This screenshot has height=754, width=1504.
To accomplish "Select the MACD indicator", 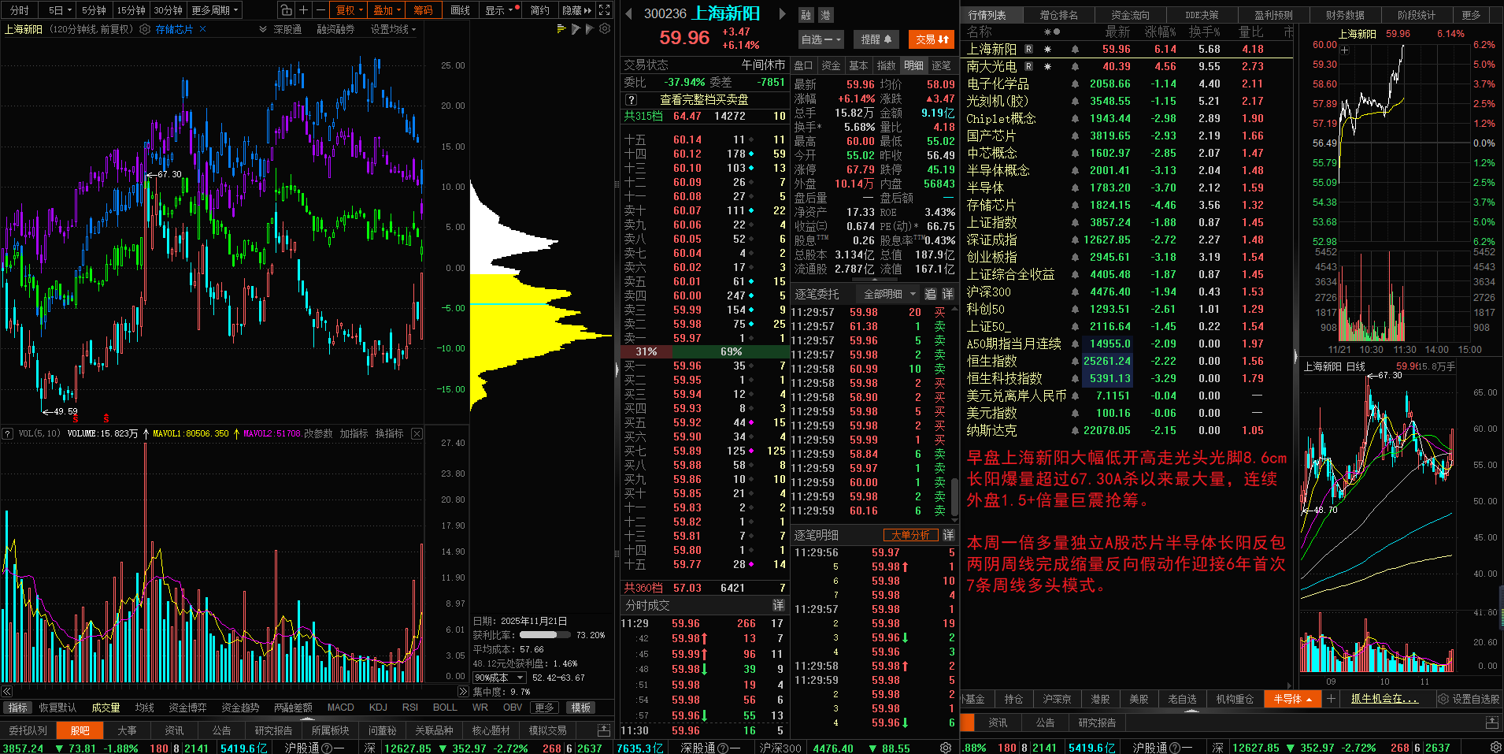I will pyautogui.click(x=340, y=708).
